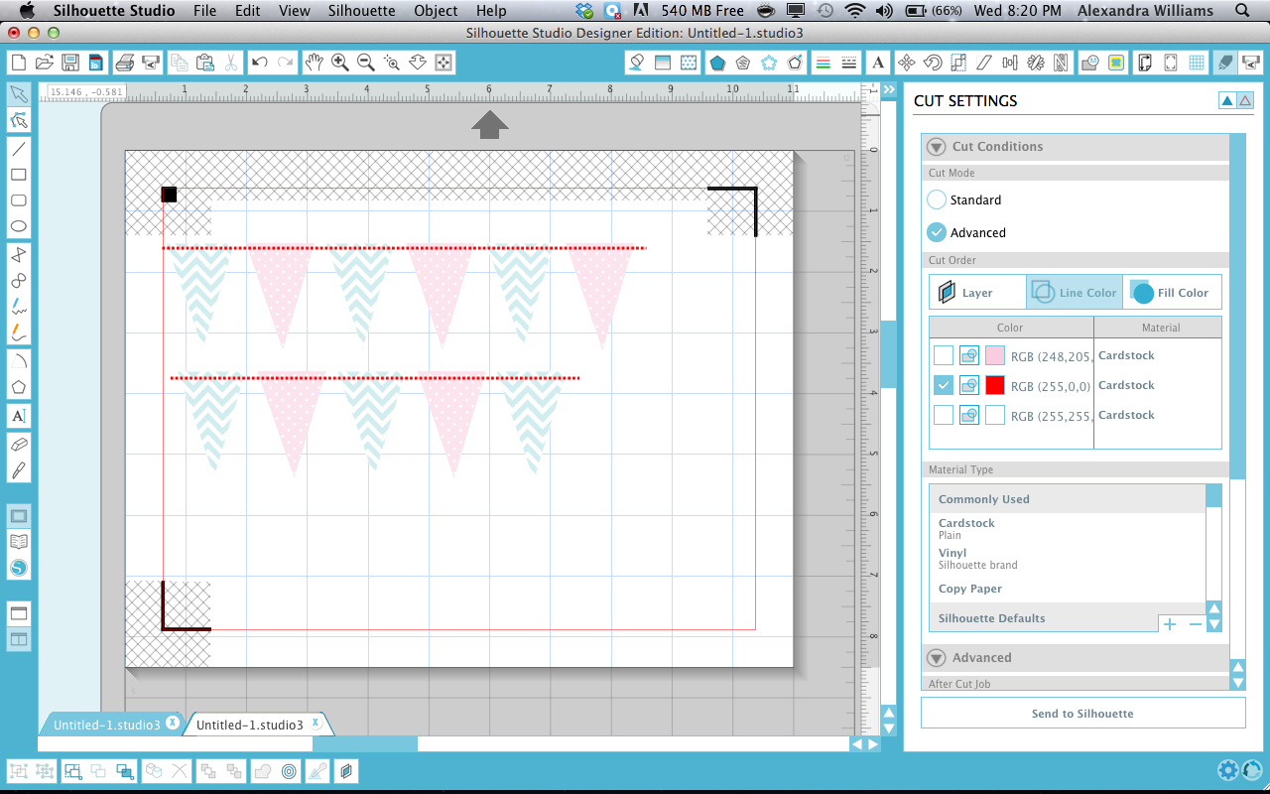Image resolution: width=1270 pixels, height=794 pixels.
Task: Set cut order by Fill Color
Action: tap(1172, 293)
